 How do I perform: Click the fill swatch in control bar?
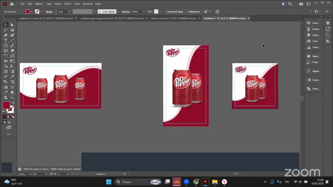click(28, 12)
